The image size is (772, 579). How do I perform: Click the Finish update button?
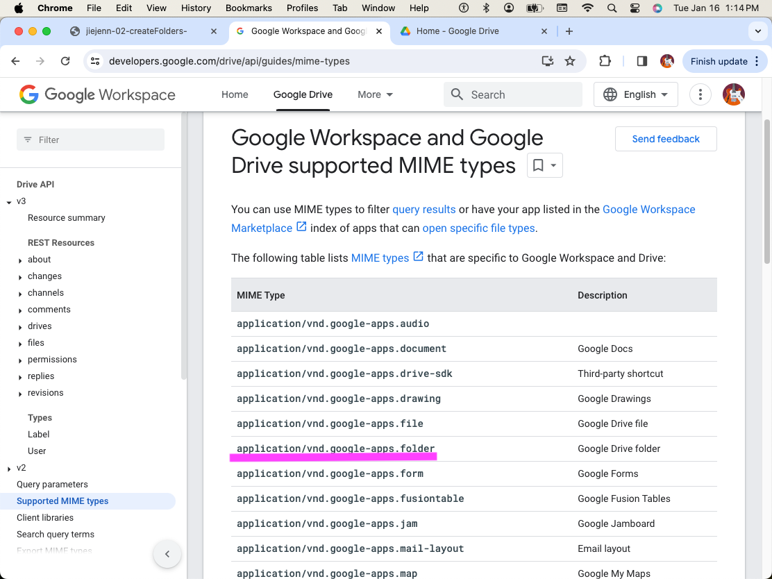pos(725,61)
